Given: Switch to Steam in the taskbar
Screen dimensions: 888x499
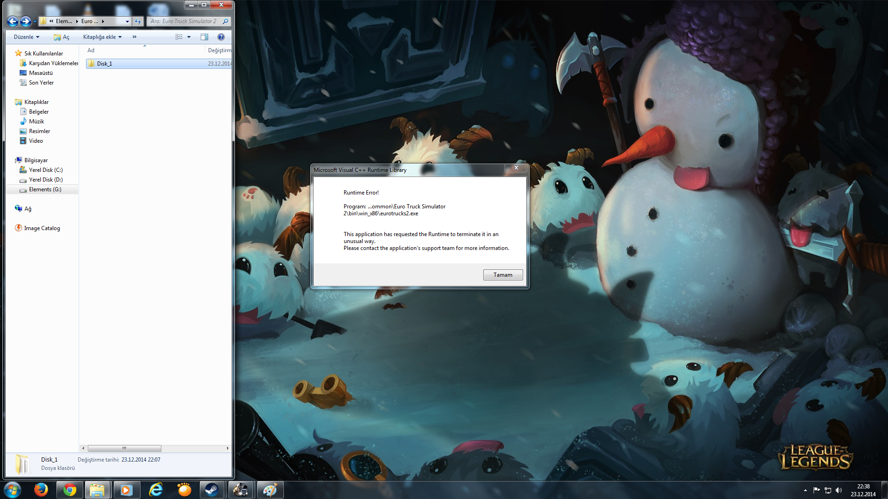Looking at the screenshot, I should [x=212, y=490].
